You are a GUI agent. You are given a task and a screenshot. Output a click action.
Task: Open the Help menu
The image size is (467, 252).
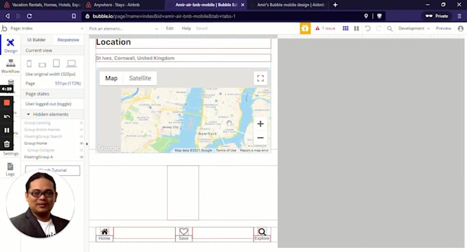point(186,28)
